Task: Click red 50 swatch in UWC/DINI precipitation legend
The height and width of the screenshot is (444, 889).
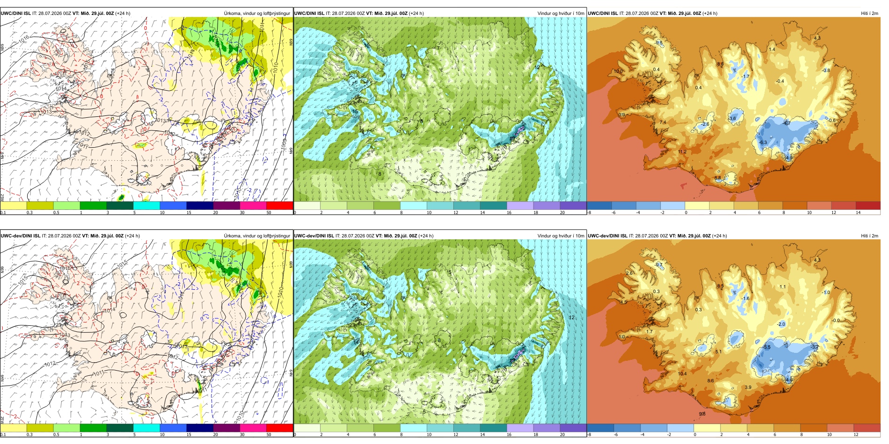Action: point(279,205)
